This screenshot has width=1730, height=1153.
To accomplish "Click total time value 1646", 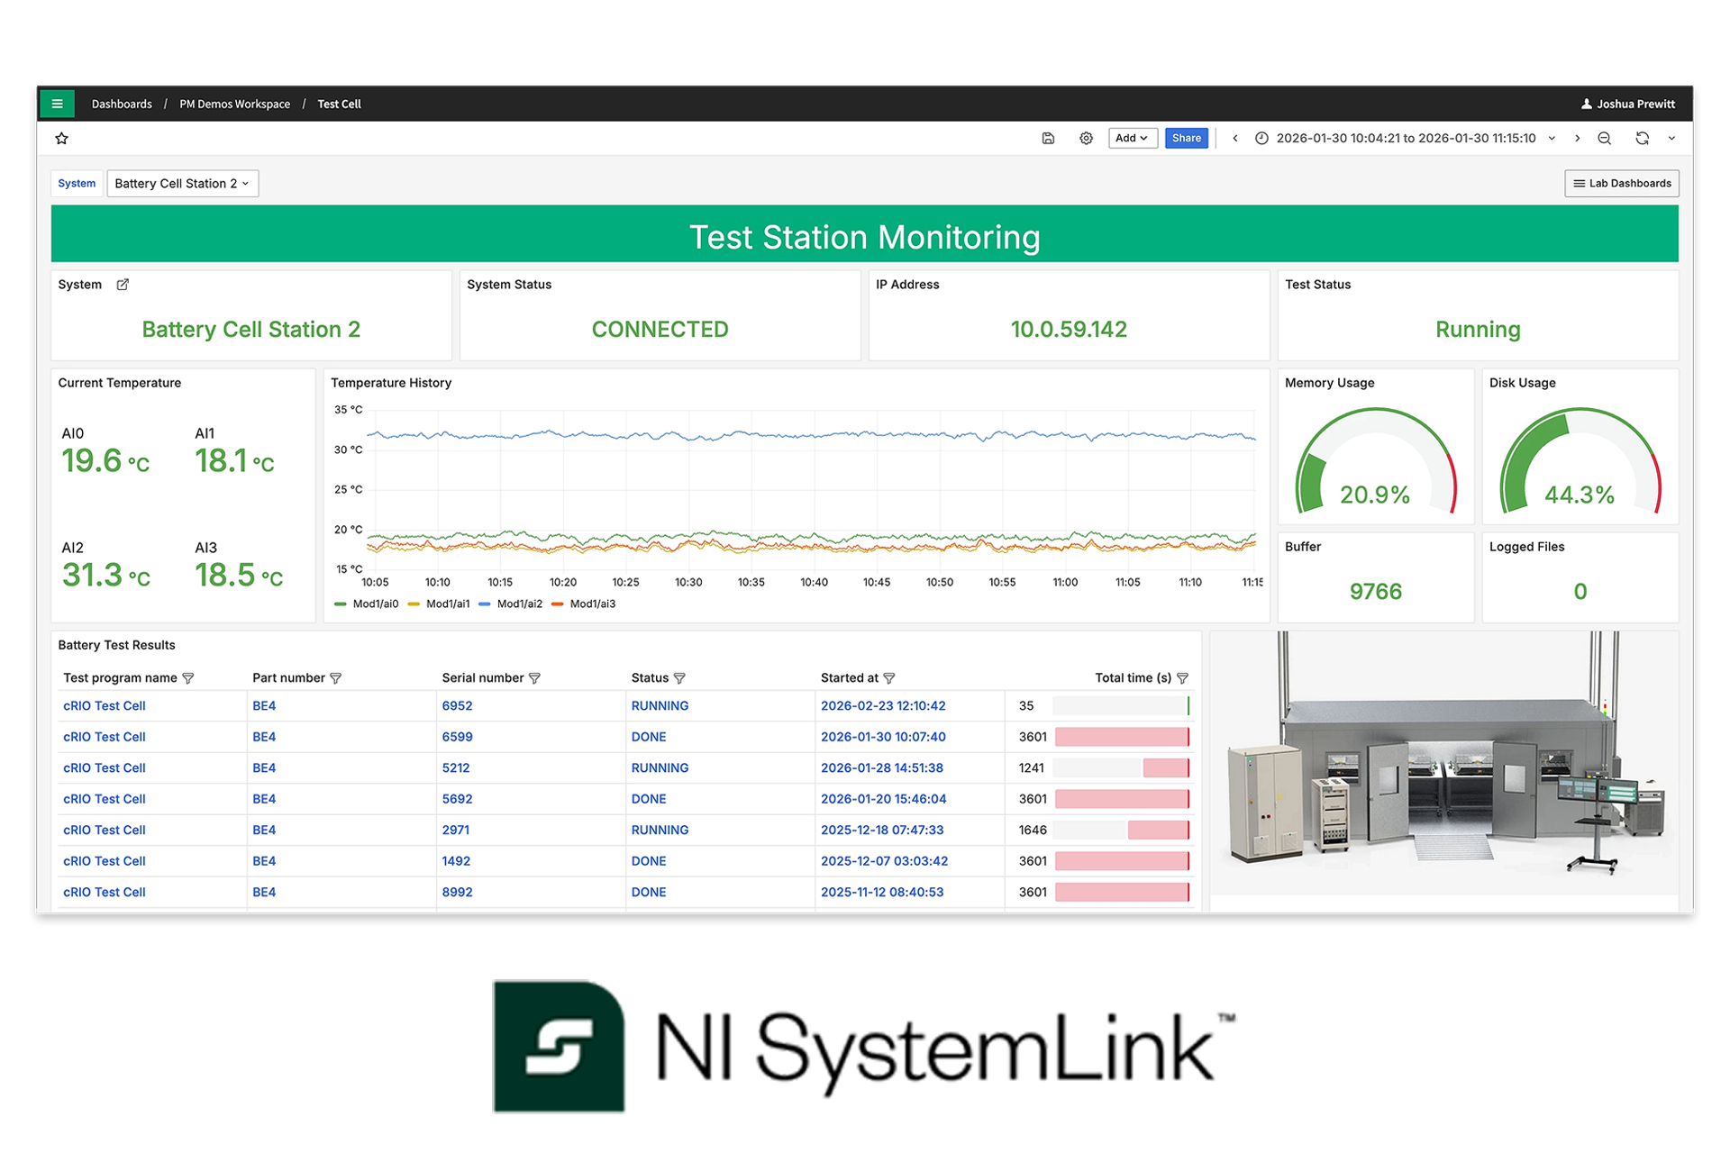I will (x=1033, y=831).
